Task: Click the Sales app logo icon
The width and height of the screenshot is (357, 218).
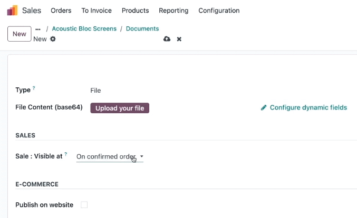Action: pyautogui.click(x=12, y=11)
